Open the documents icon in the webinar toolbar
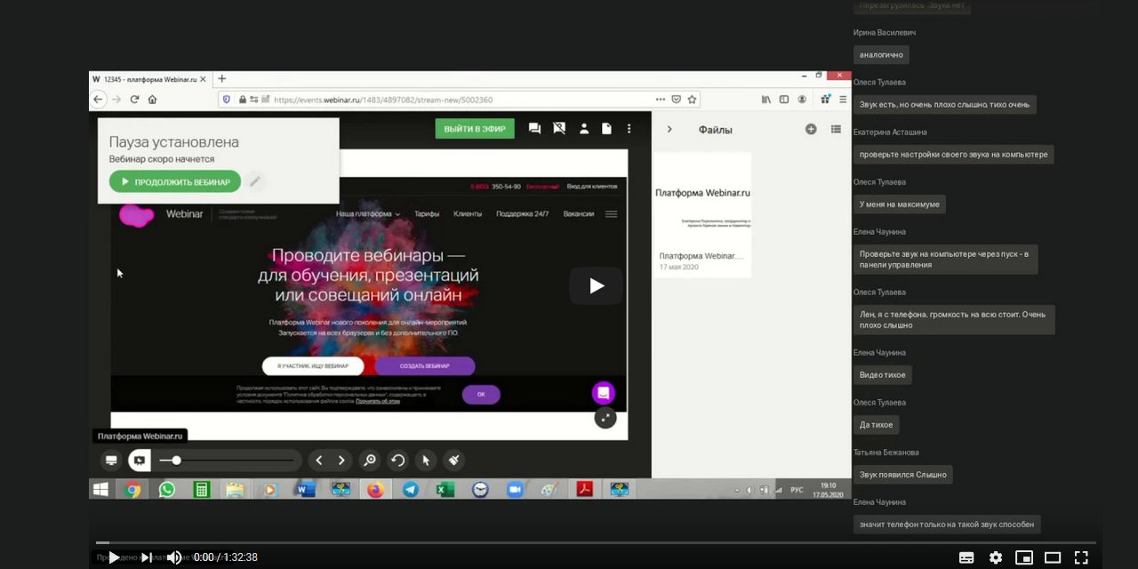The image size is (1138, 569). (606, 129)
